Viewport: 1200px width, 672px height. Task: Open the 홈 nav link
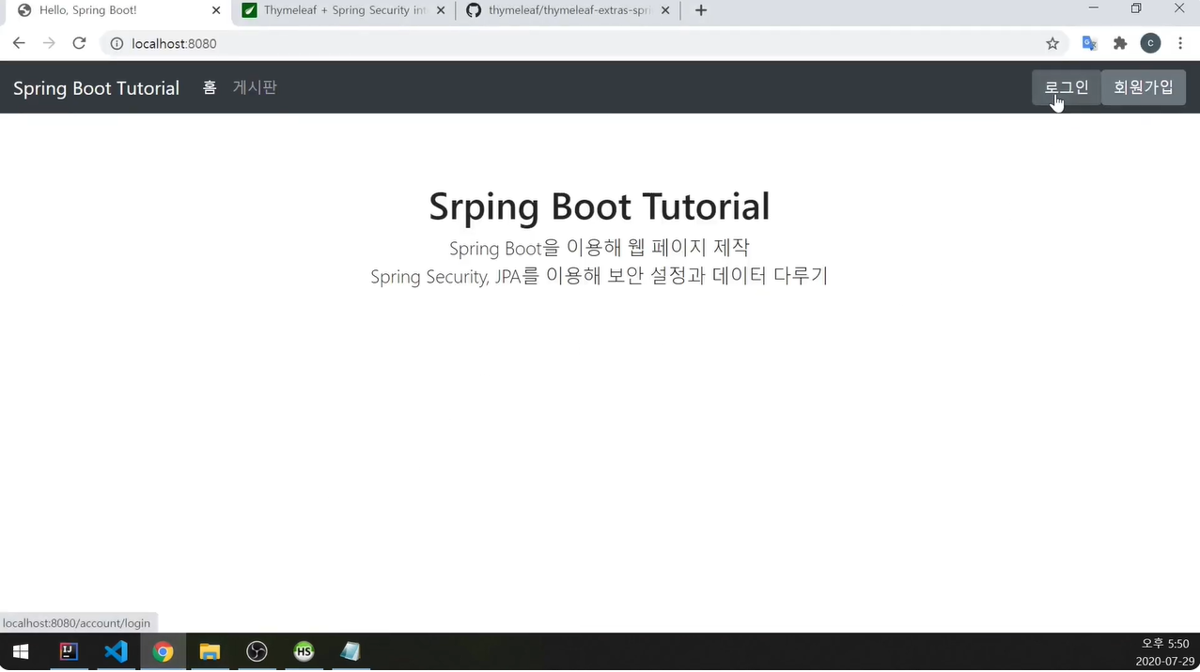(x=210, y=87)
